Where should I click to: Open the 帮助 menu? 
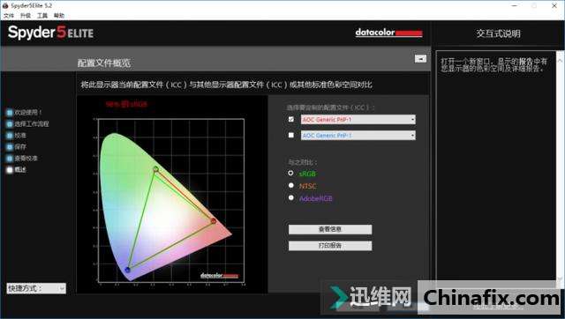(x=59, y=16)
